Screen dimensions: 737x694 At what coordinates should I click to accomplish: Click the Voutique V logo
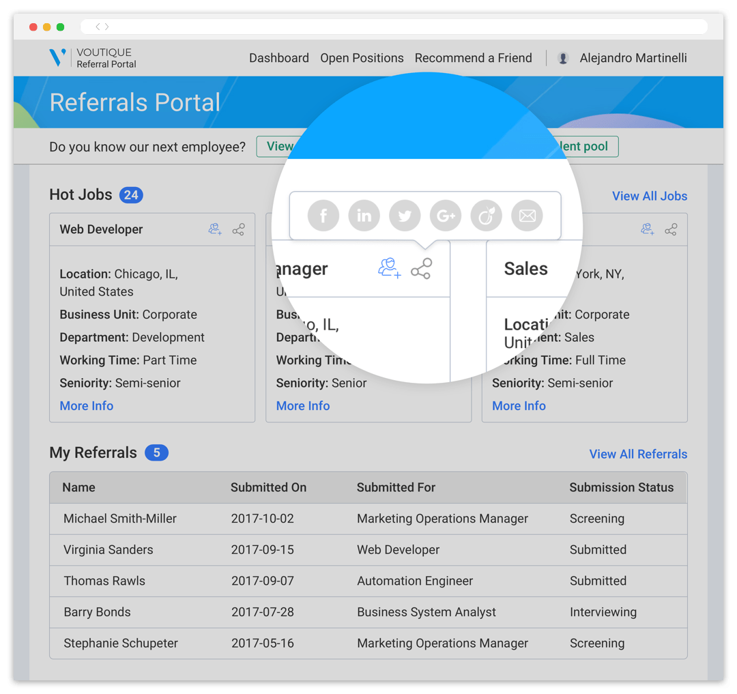click(x=57, y=57)
